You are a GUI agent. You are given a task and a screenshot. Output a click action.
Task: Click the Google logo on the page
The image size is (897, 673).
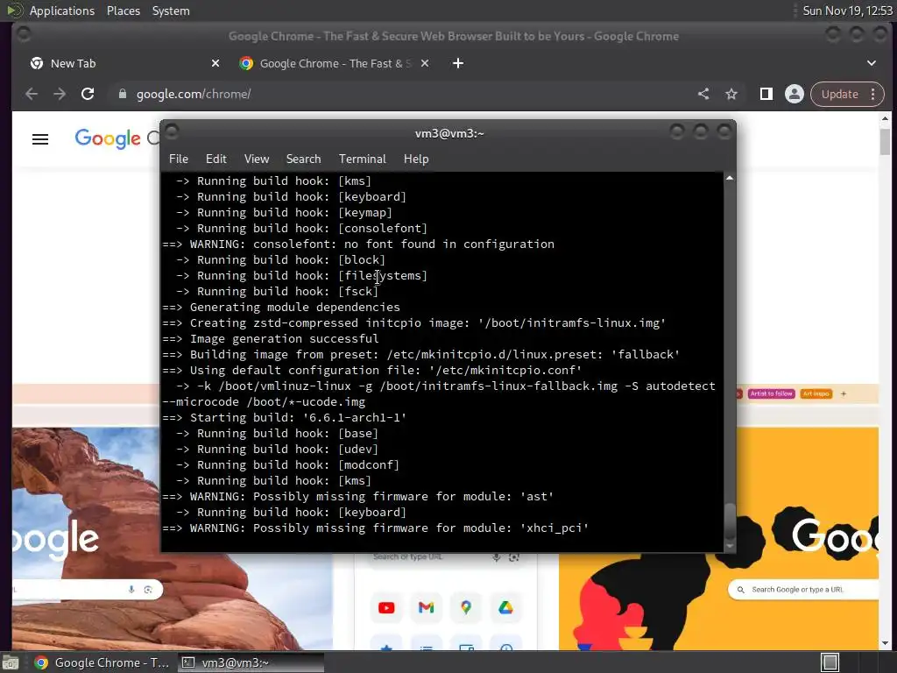pos(108,138)
